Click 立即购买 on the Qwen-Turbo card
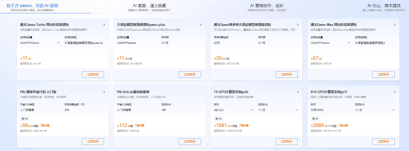This screenshot has width=409, height=151. 93,74
